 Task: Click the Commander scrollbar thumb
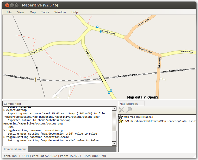pos(114,136)
